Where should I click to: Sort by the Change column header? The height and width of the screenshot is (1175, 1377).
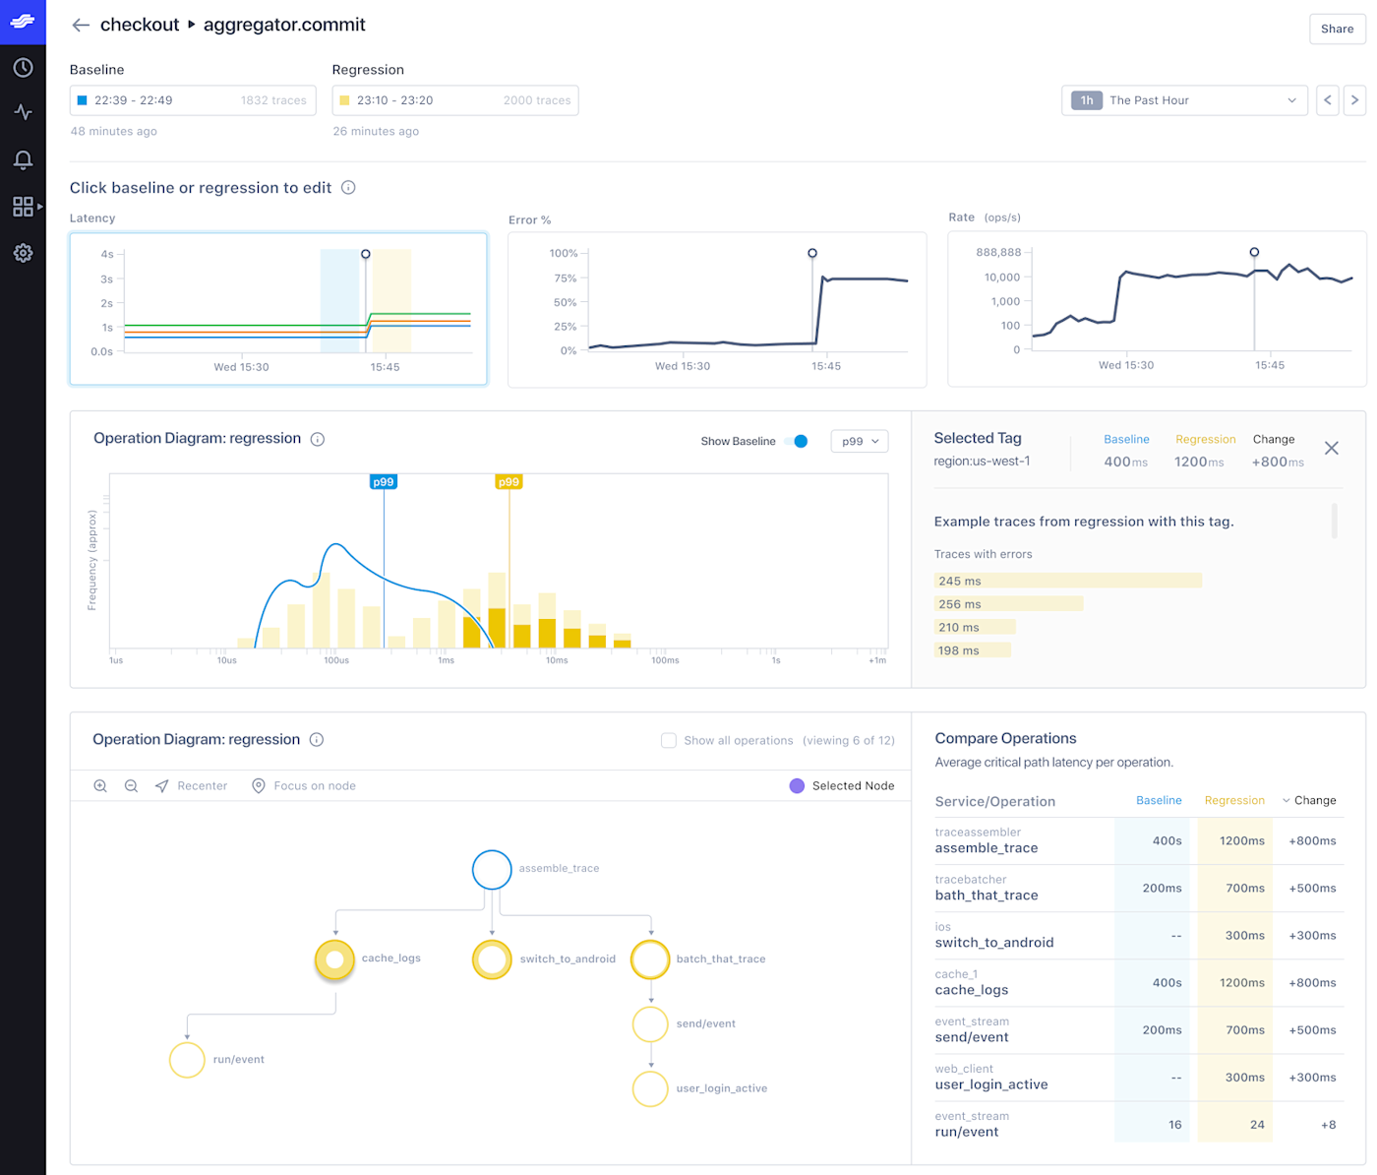coord(1309,800)
